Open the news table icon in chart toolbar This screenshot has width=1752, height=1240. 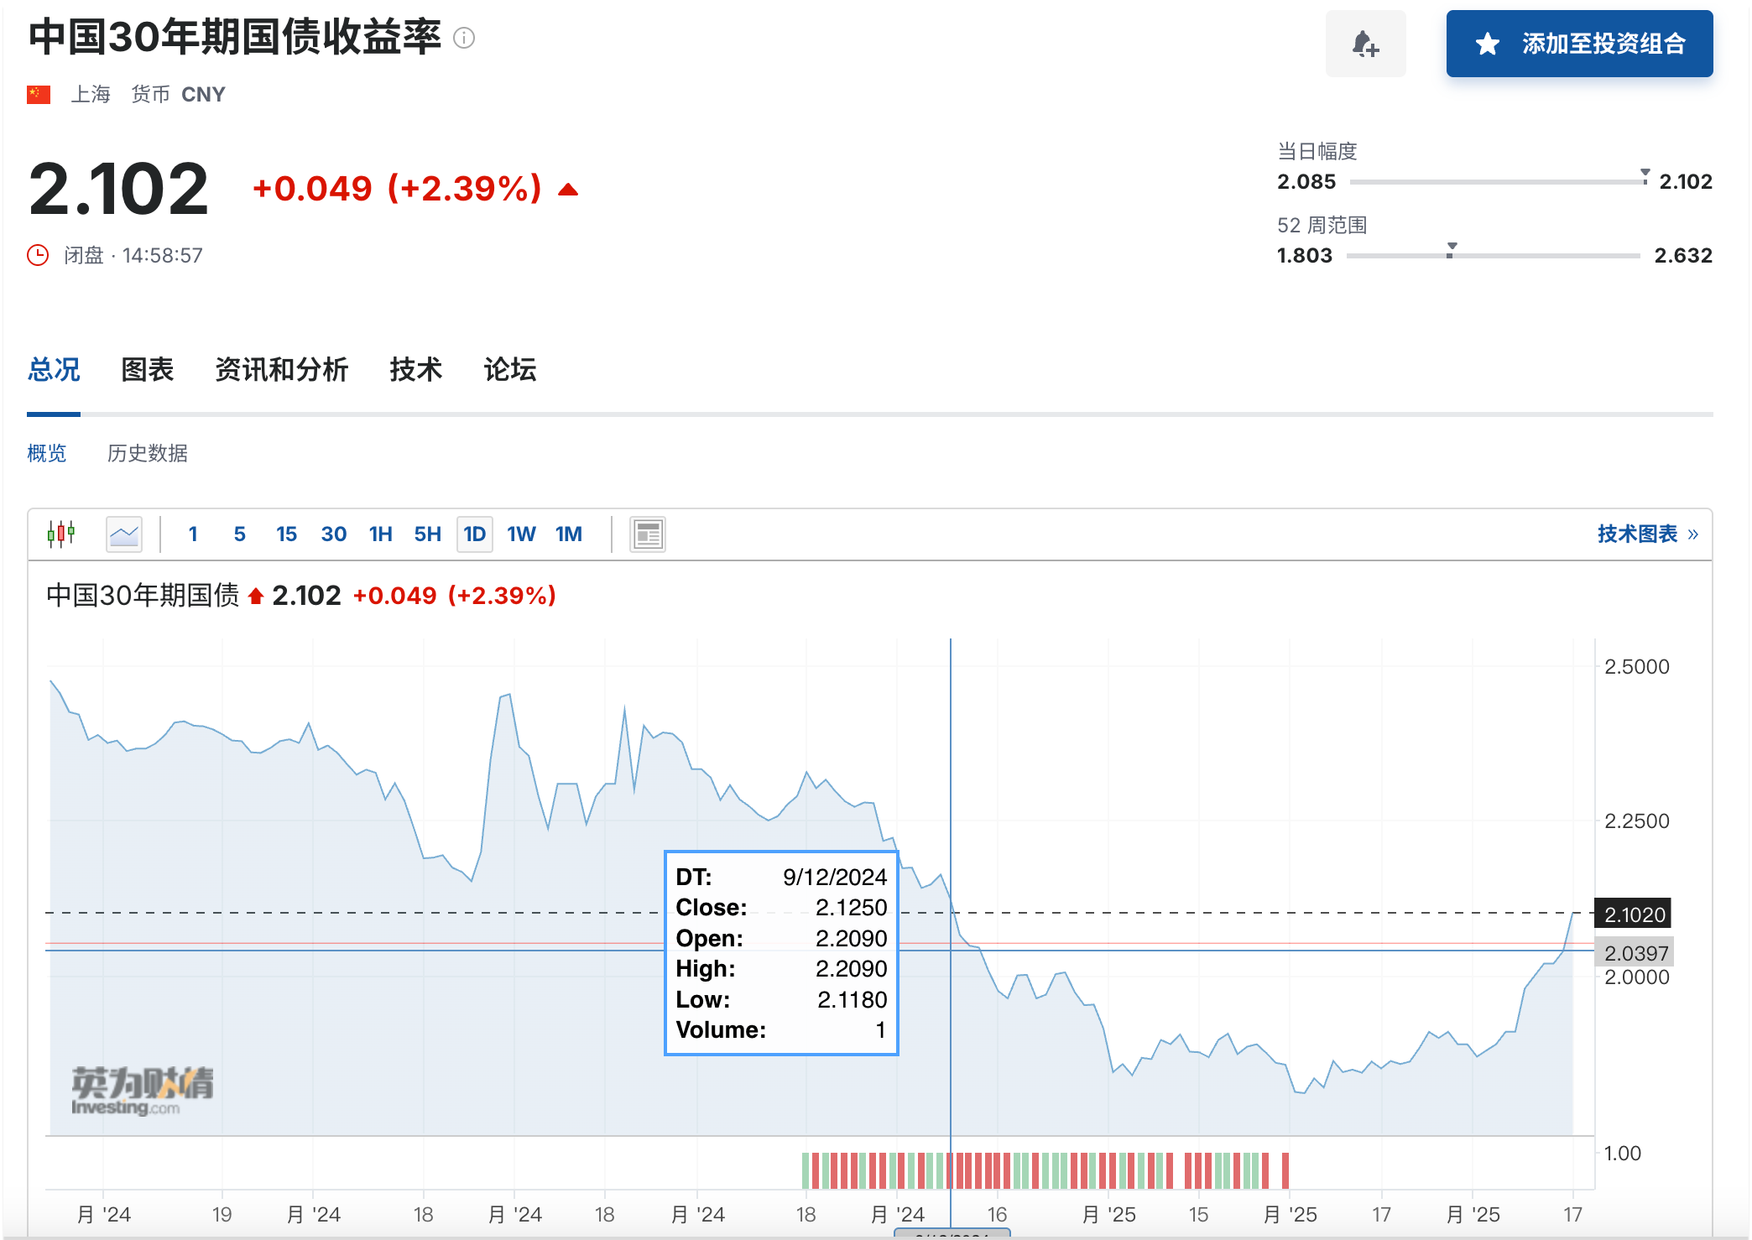648,534
